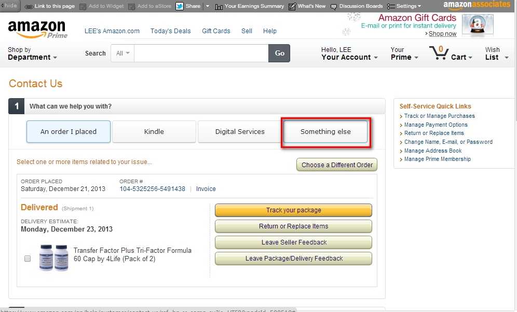Click Leave Package/Delivery Feedback button

pyautogui.click(x=293, y=259)
